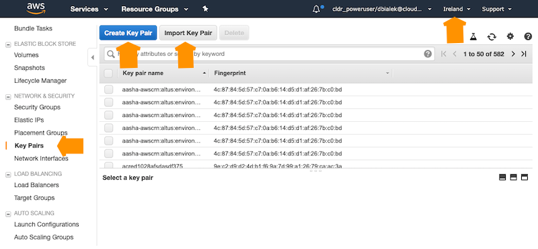Click the 'Select a key pair' text
Viewport: 538px width, 249px height.
coord(128,178)
